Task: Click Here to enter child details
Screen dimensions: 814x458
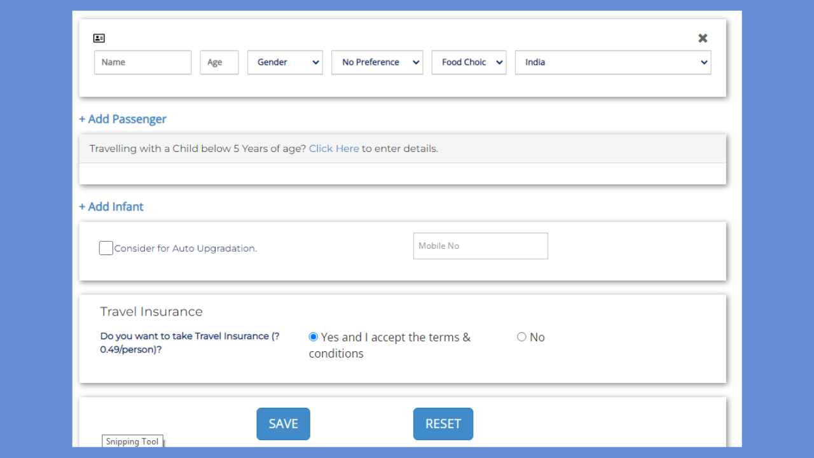Action: (333, 148)
